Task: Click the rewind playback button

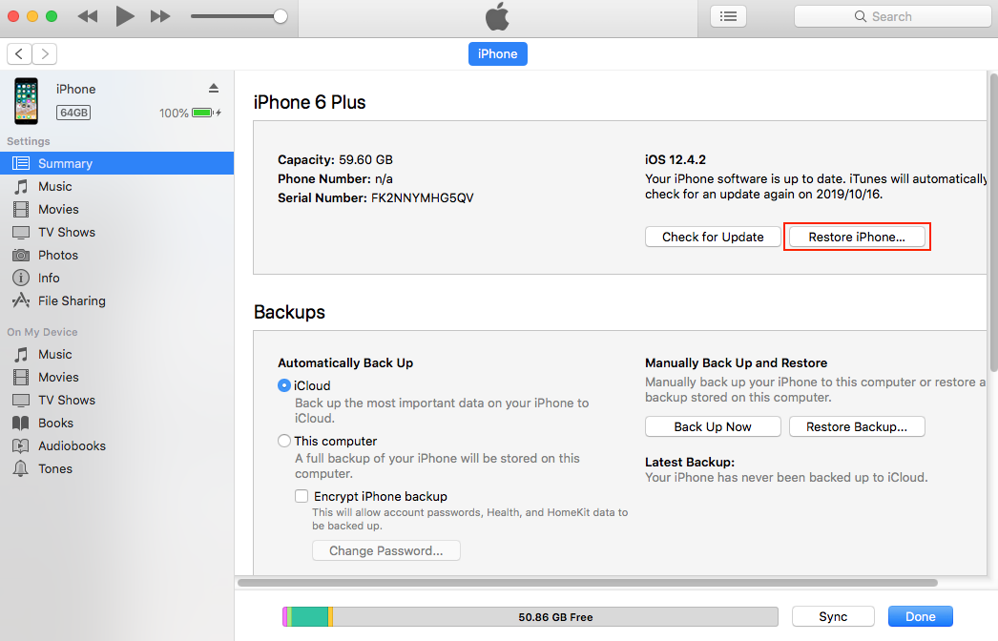Action: pyautogui.click(x=88, y=16)
